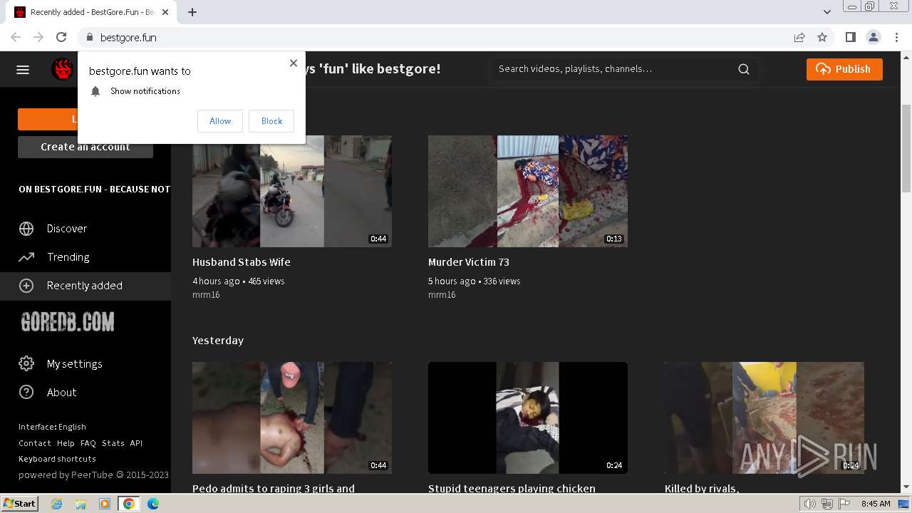Block notifications from bestgore.fun

click(x=271, y=121)
